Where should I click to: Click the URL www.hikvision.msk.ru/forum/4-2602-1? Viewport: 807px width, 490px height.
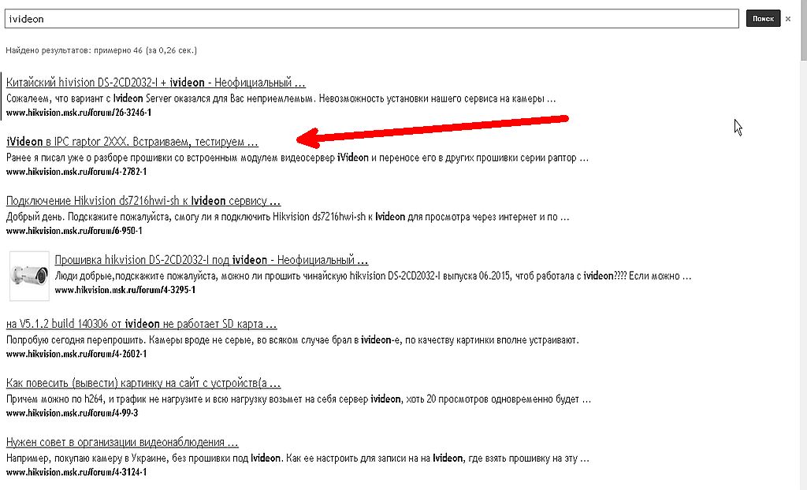[x=76, y=355]
